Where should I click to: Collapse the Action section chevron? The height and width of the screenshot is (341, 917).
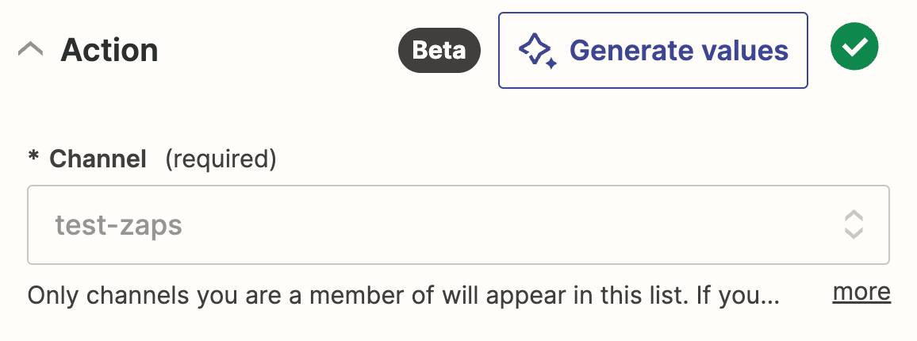30,51
